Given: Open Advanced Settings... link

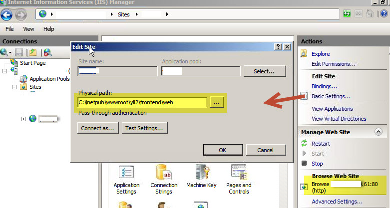Looking at the screenshot, I should click(x=337, y=202).
